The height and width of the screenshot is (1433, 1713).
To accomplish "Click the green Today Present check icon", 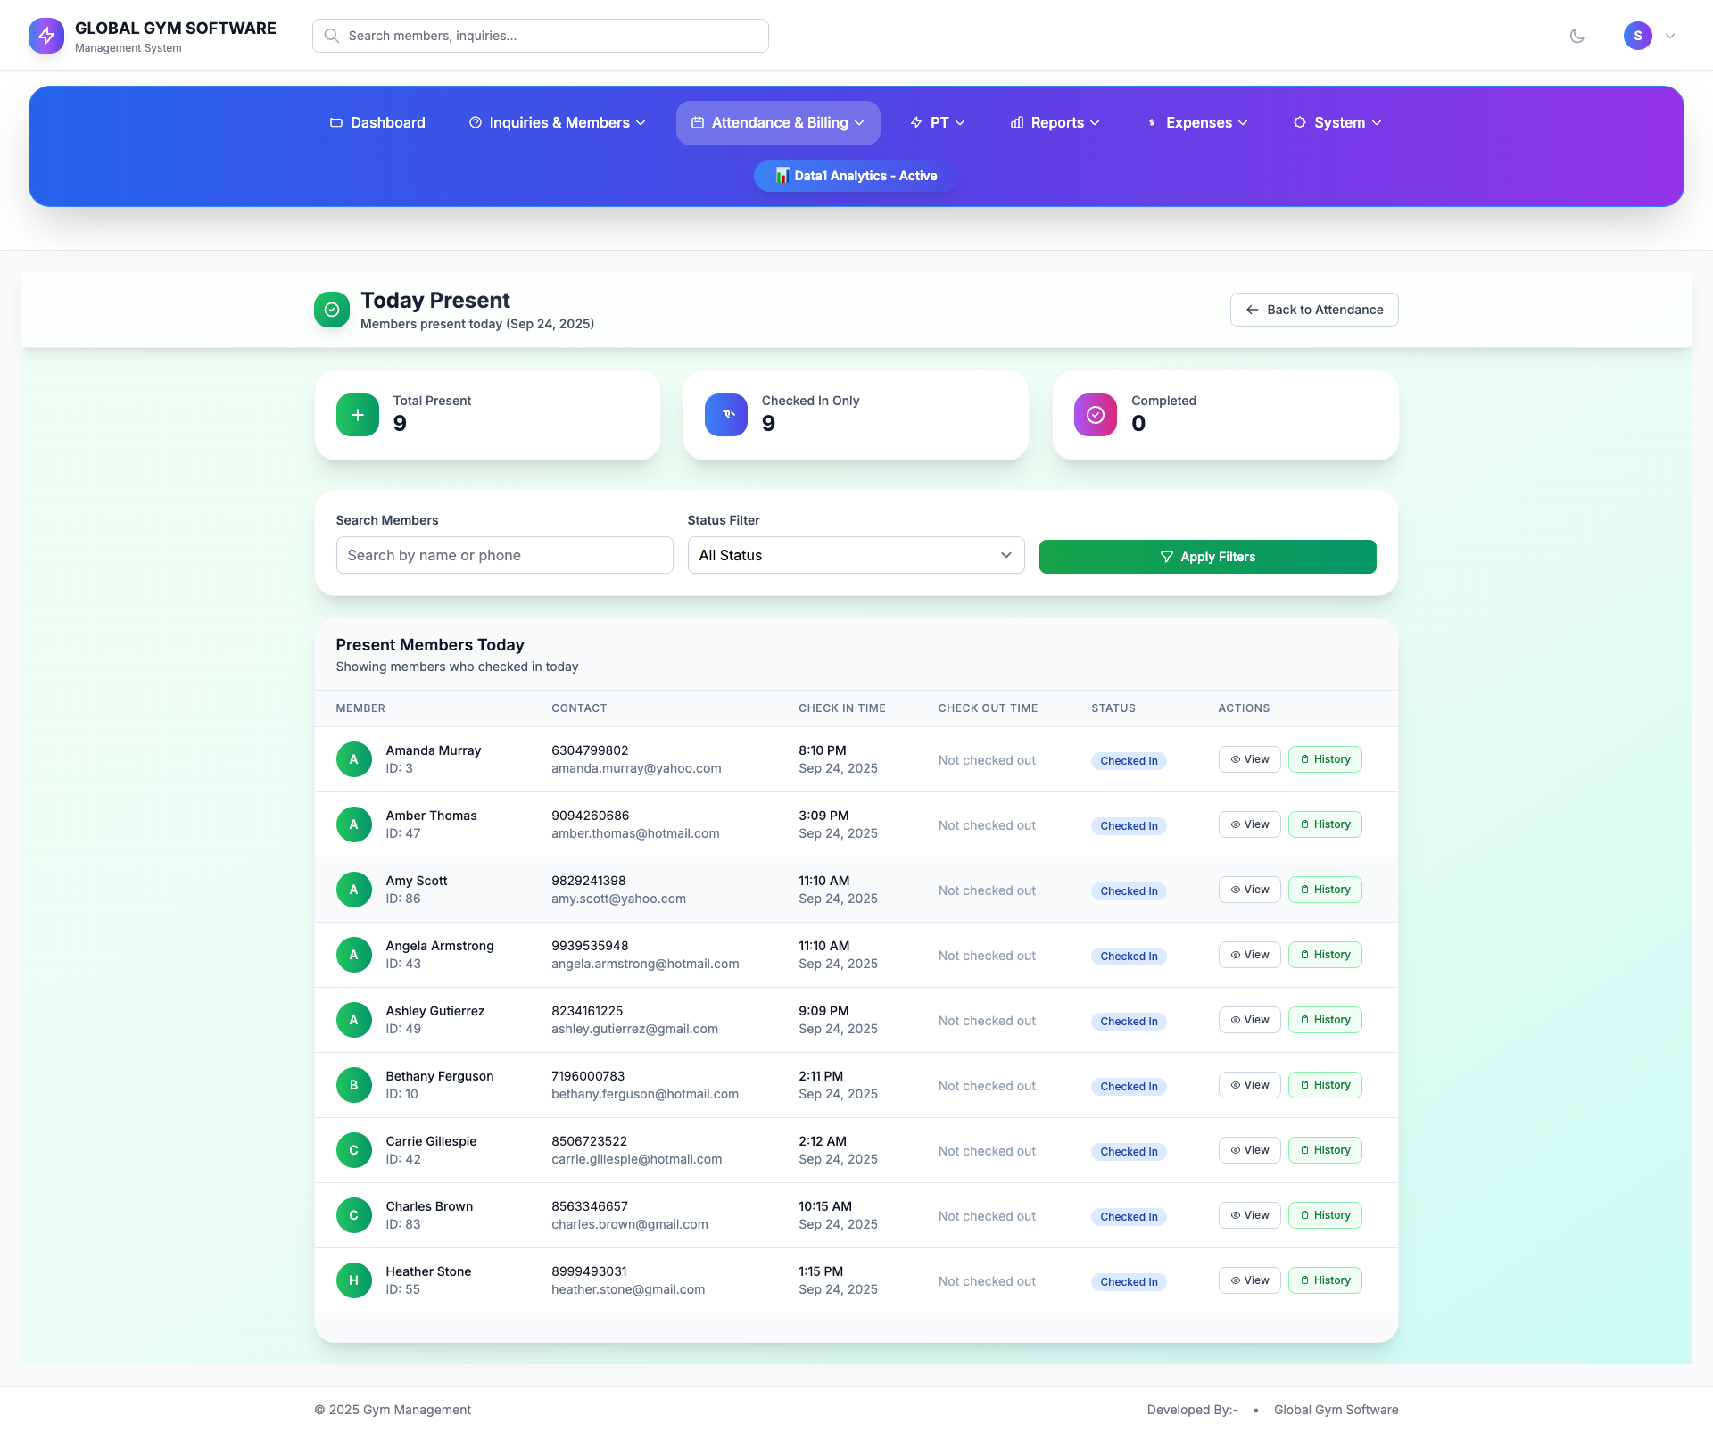I will pyautogui.click(x=331, y=310).
